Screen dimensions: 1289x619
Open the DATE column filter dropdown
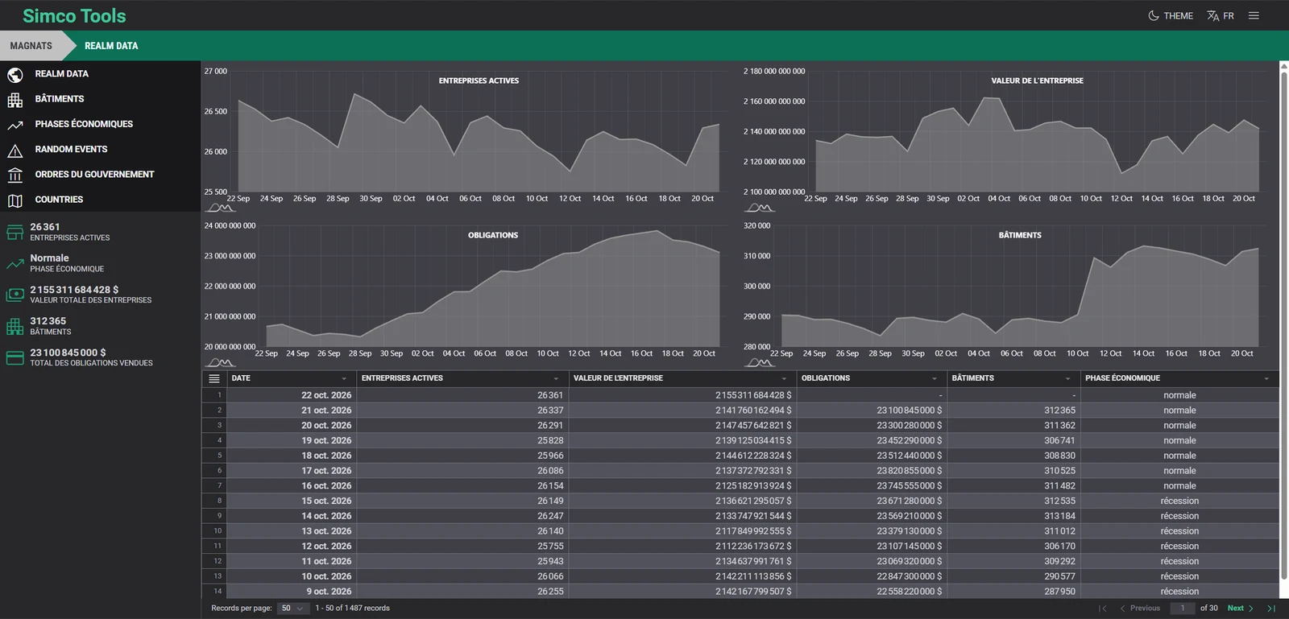click(x=344, y=378)
